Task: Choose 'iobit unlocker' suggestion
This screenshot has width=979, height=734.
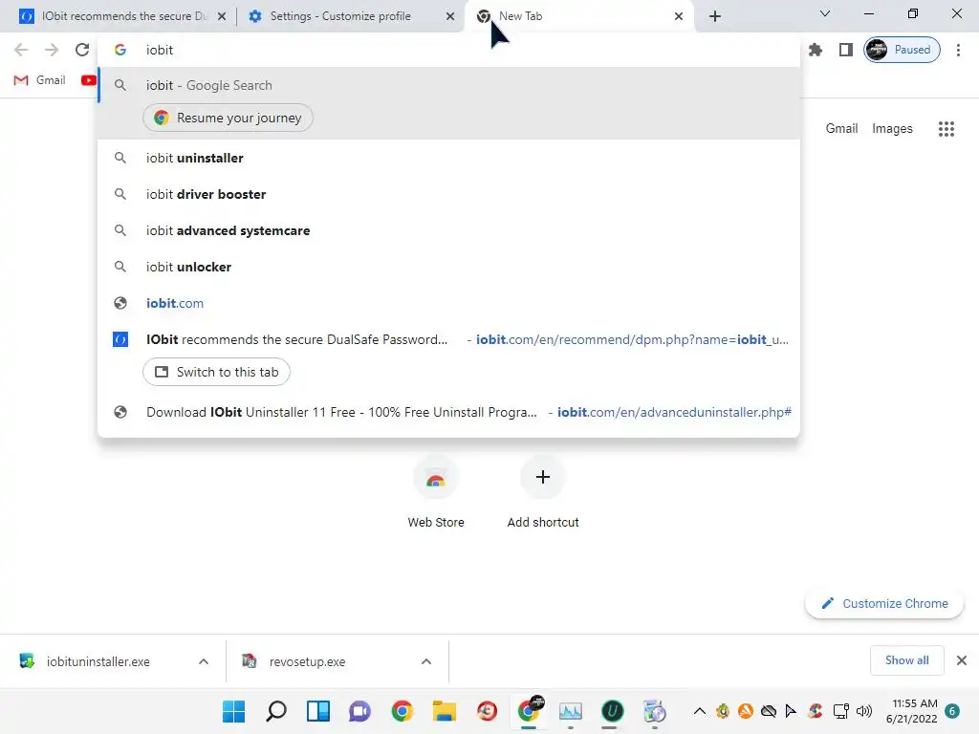Action: 448,267
